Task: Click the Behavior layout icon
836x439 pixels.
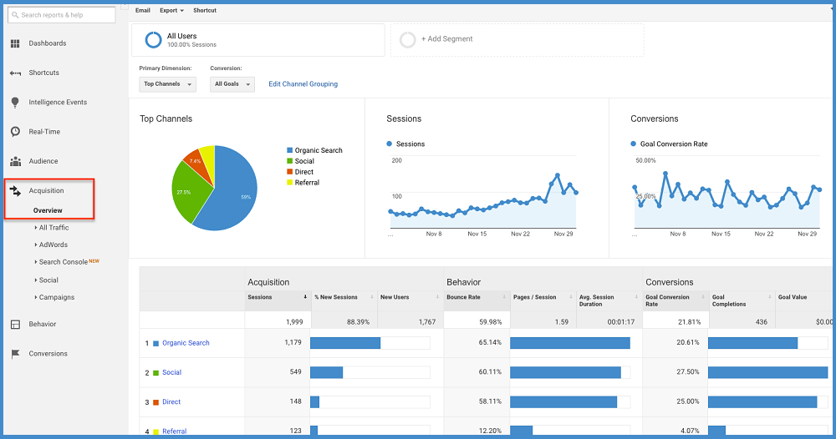Action: 15,324
